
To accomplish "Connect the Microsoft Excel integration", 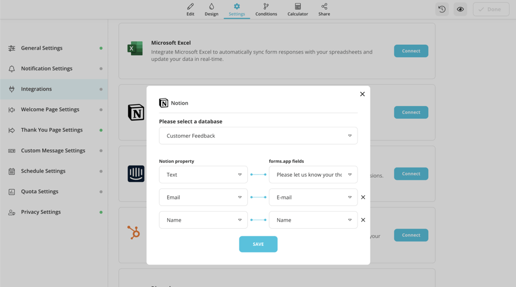I will (x=411, y=51).
